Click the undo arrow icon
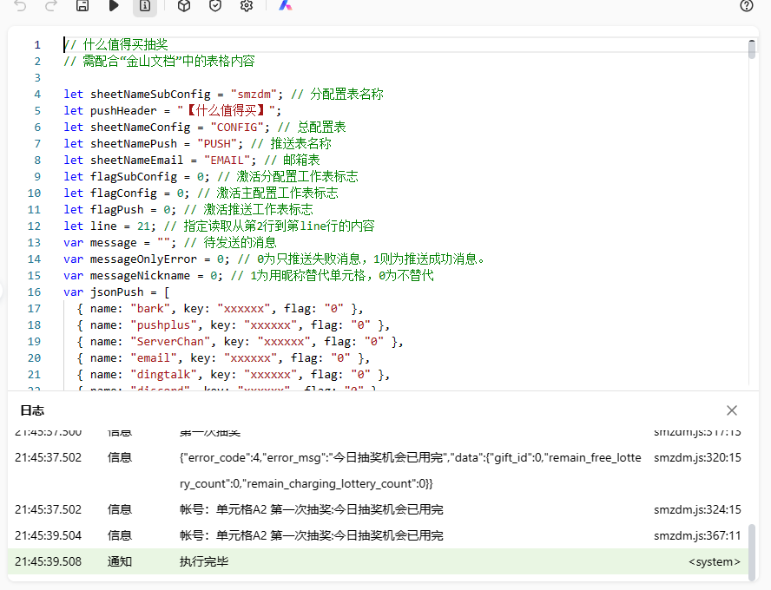Image resolution: width=771 pixels, height=590 pixels. pyautogui.click(x=21, y=6)
